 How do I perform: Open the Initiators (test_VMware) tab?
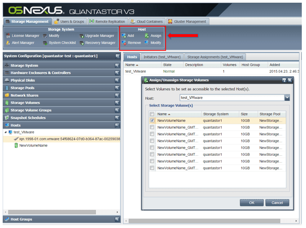coord(162,57)
